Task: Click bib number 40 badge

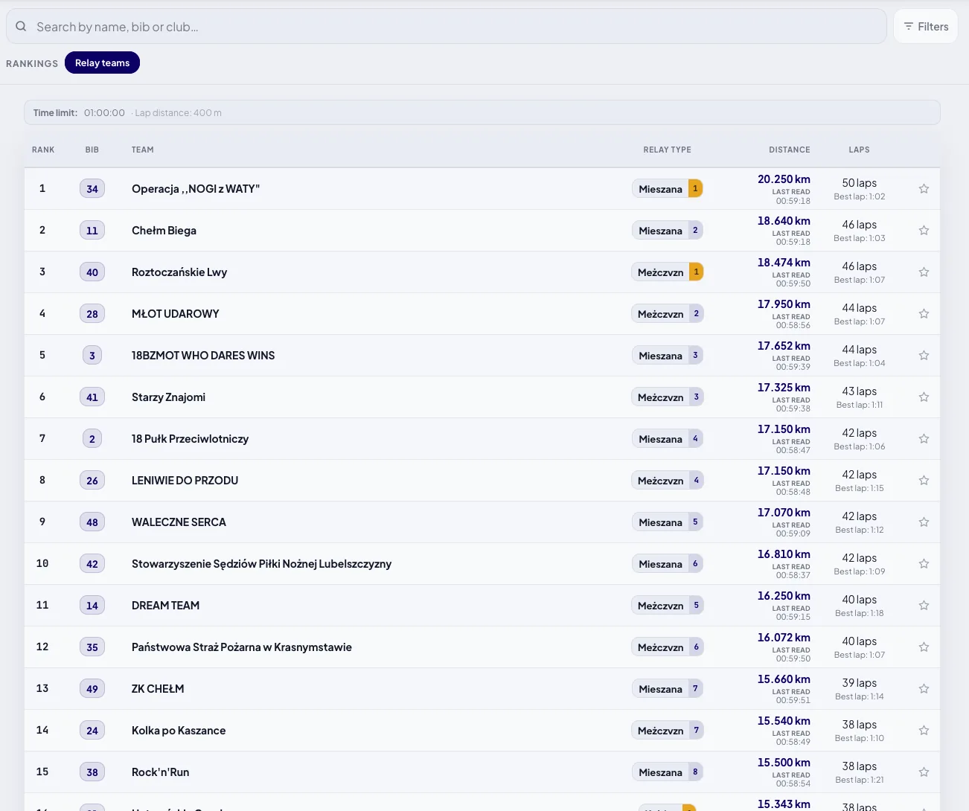Action: click(92, 272)
